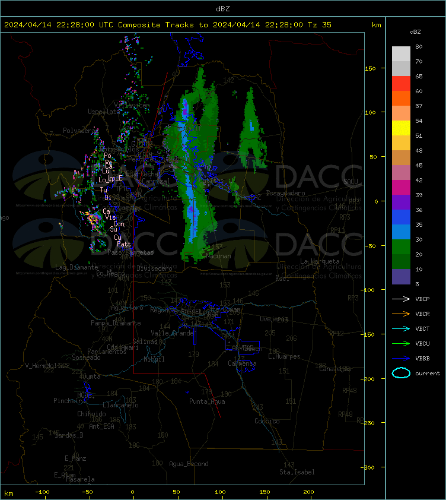This screenshot has height=500, width=446.
Task: Select the indigo 5-10 dBZ swatch
Action: 401,277
